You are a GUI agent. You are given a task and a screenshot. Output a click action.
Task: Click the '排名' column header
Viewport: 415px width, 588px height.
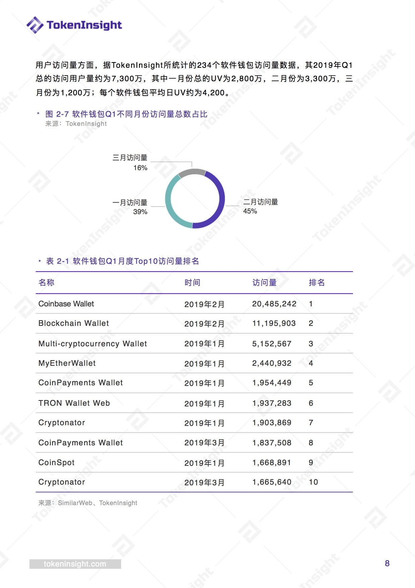[x=317, y=283]
